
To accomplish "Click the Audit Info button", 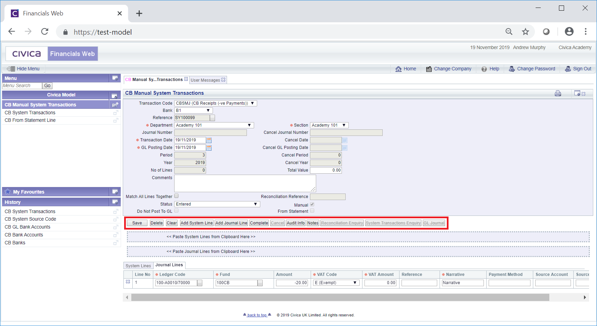I will [296, 223].
